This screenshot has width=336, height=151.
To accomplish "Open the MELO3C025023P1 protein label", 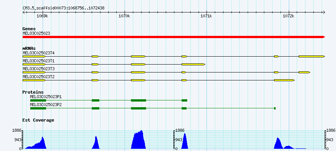I will click(46, 97).
